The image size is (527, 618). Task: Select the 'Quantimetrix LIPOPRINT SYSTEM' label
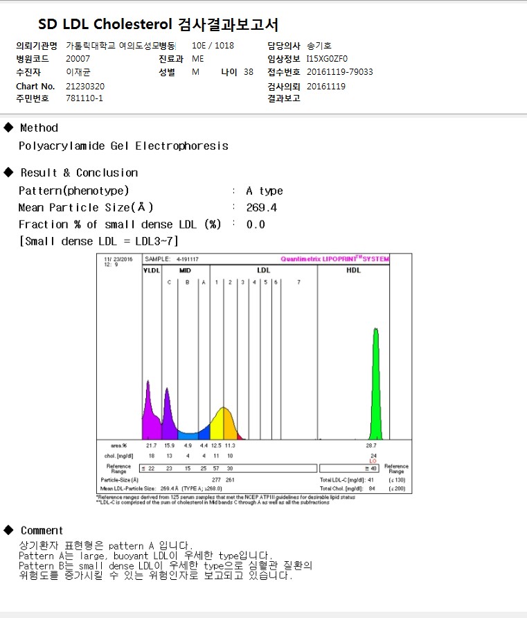coord(334,259)
